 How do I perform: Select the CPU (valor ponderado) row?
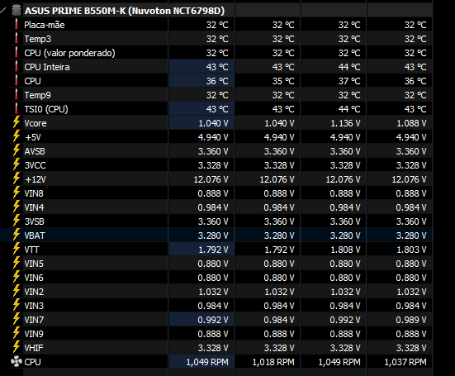220,53
